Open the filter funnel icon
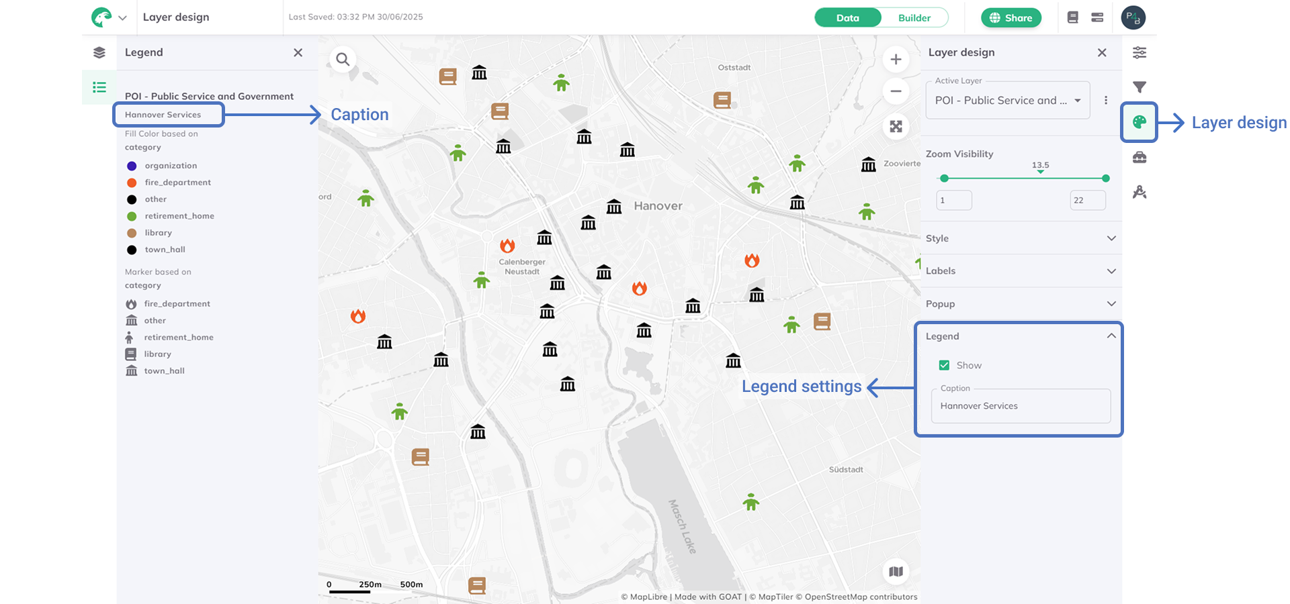This screenshot has height=604, width=1290. pyautogui.click(x=1139, y=87)
